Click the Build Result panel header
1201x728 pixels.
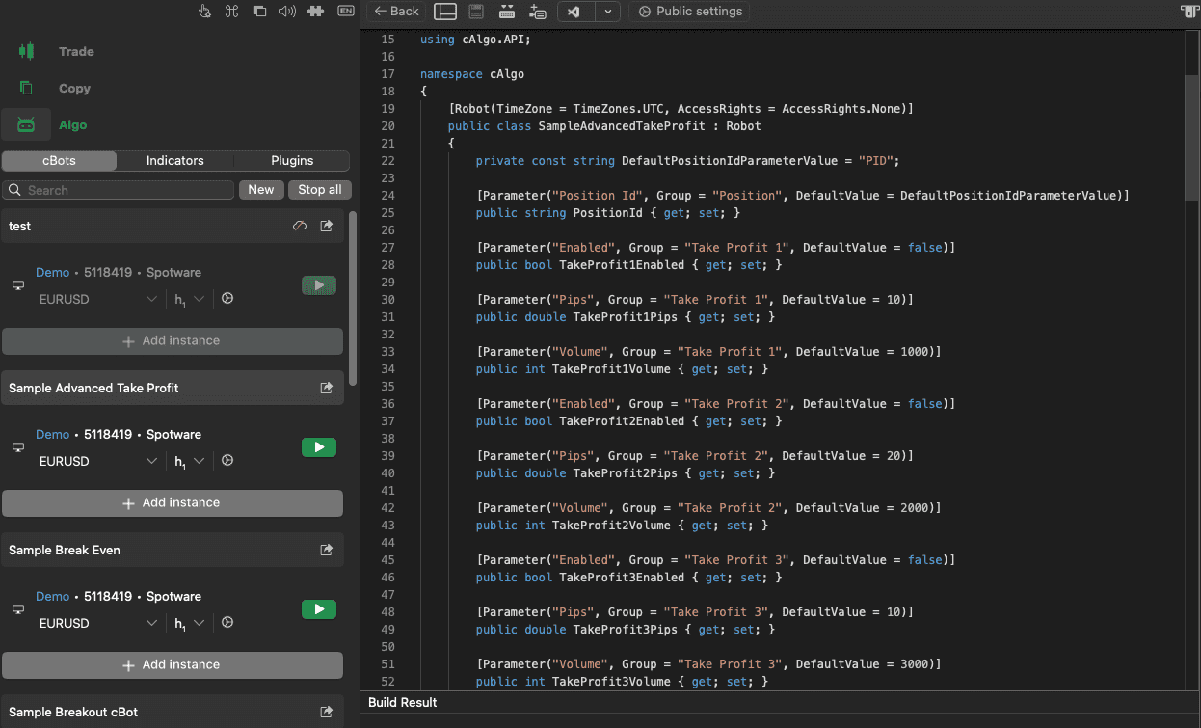tap(781, 703)
